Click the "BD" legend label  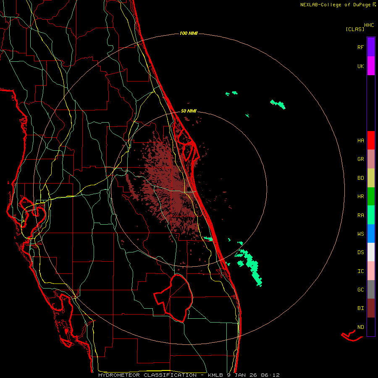click(360, 178)
